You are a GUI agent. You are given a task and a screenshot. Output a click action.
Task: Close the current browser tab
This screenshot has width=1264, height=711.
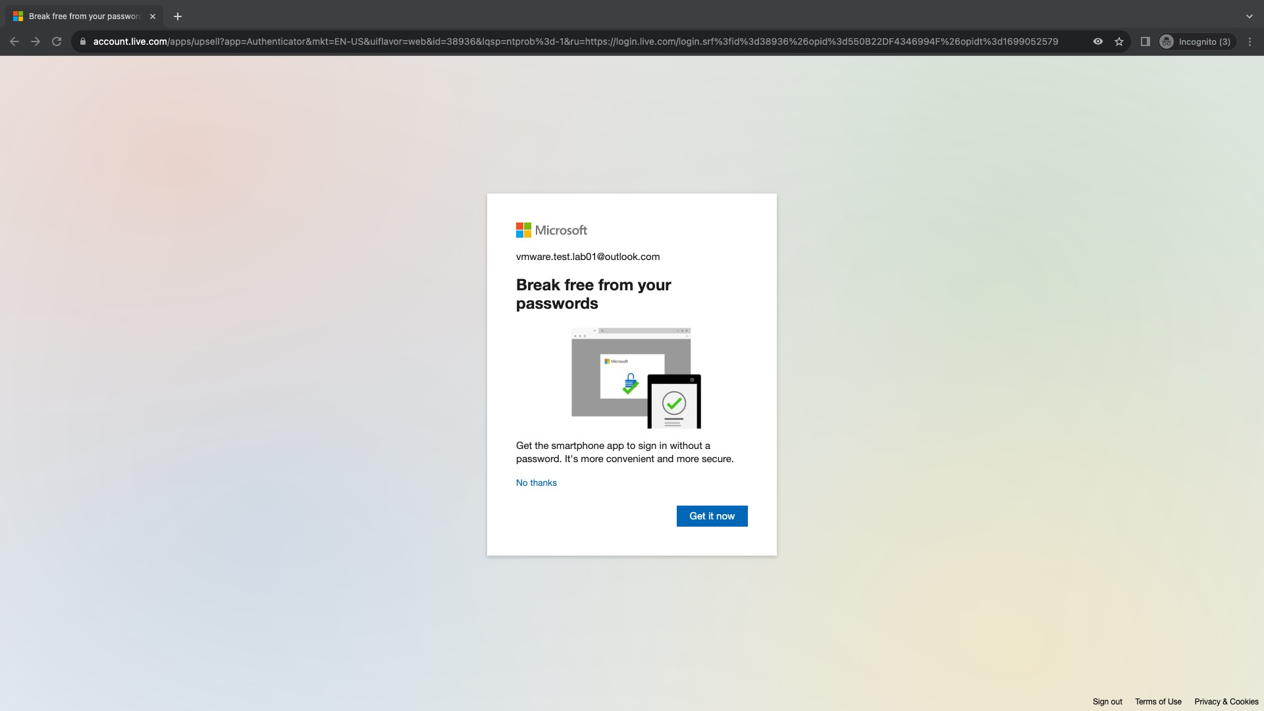[x=152, y=16]
